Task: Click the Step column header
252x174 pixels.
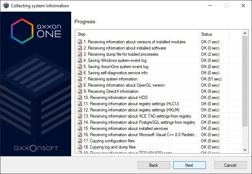Action: coord(137,34)
